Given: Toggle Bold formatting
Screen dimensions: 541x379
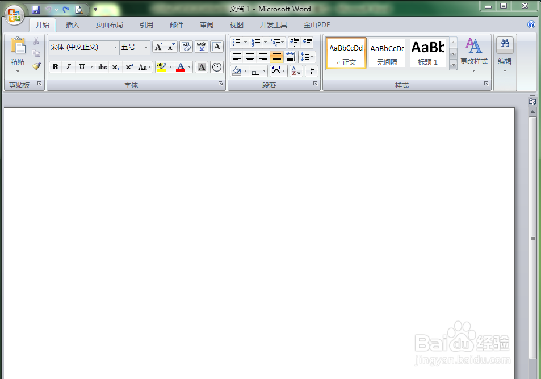Looking at the screenshot, I should [x=55, y=68].
